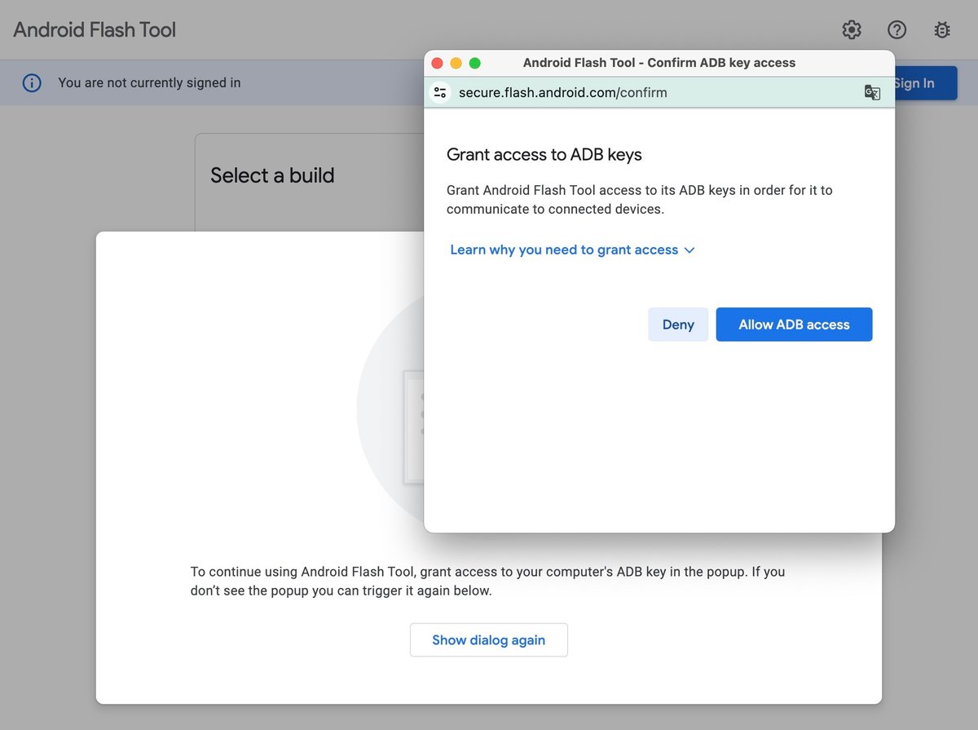Click the bug report icon

(x=942, y=30)
